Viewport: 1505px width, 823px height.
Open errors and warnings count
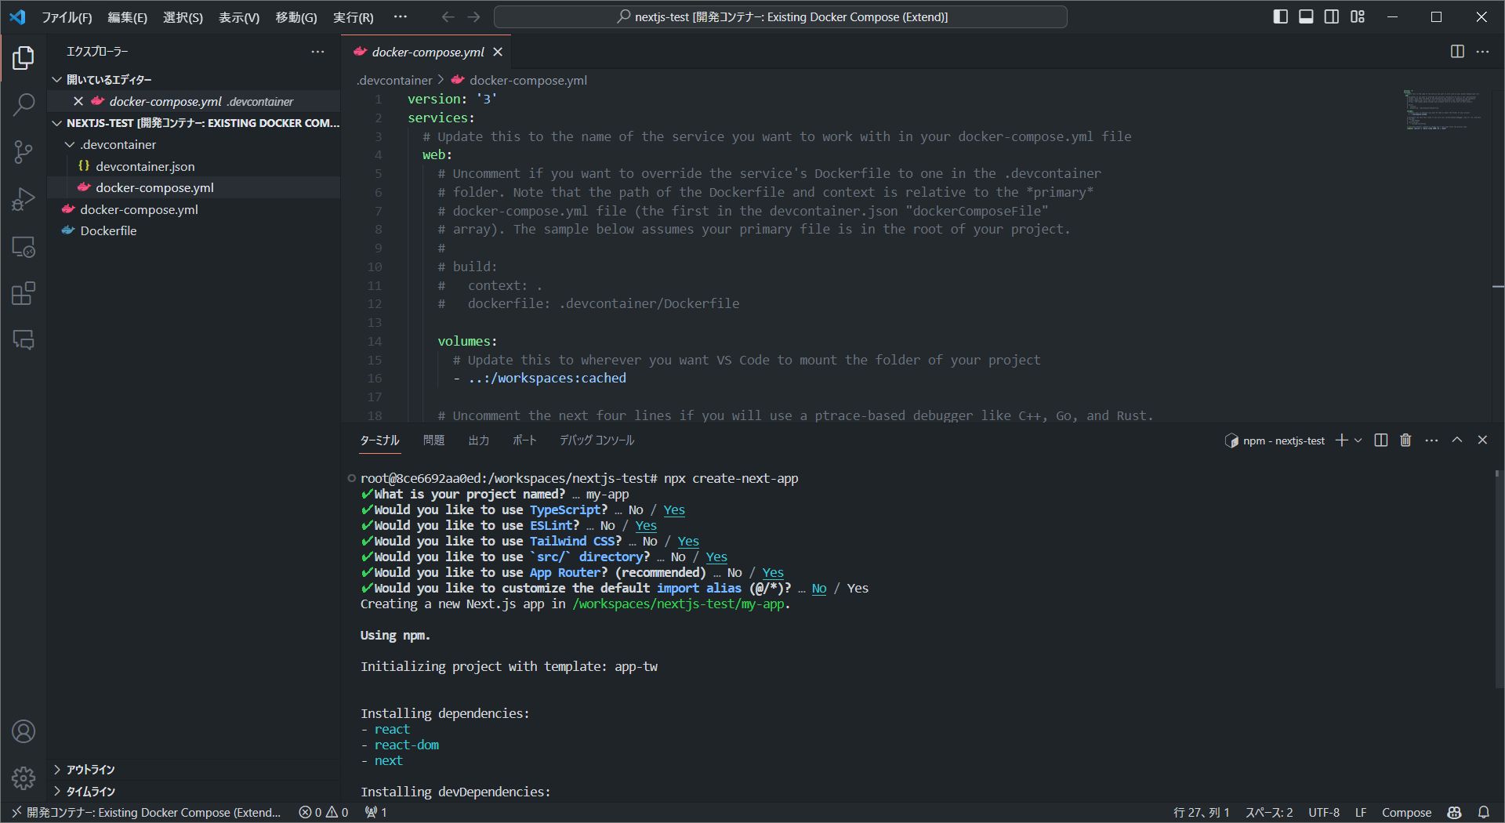(x=324, y=813)
